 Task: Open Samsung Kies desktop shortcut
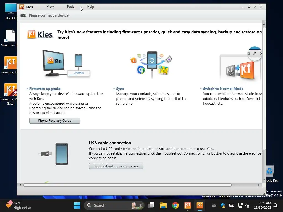(x=9, y=65)
